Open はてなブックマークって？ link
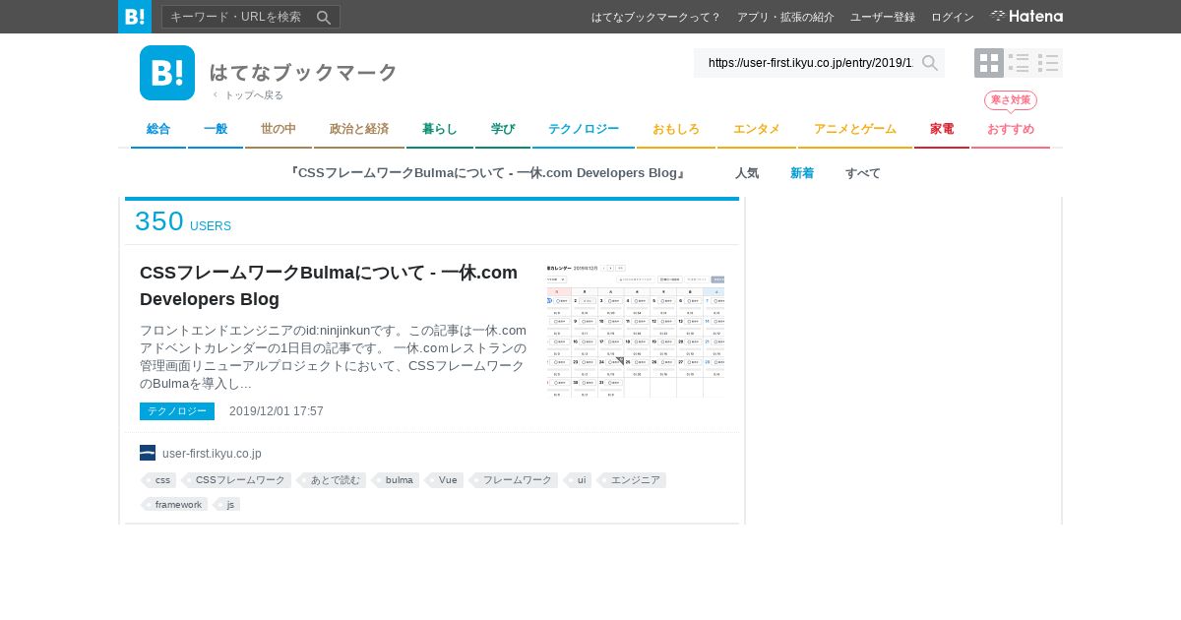1181x620 pixels. coord(656,17)
